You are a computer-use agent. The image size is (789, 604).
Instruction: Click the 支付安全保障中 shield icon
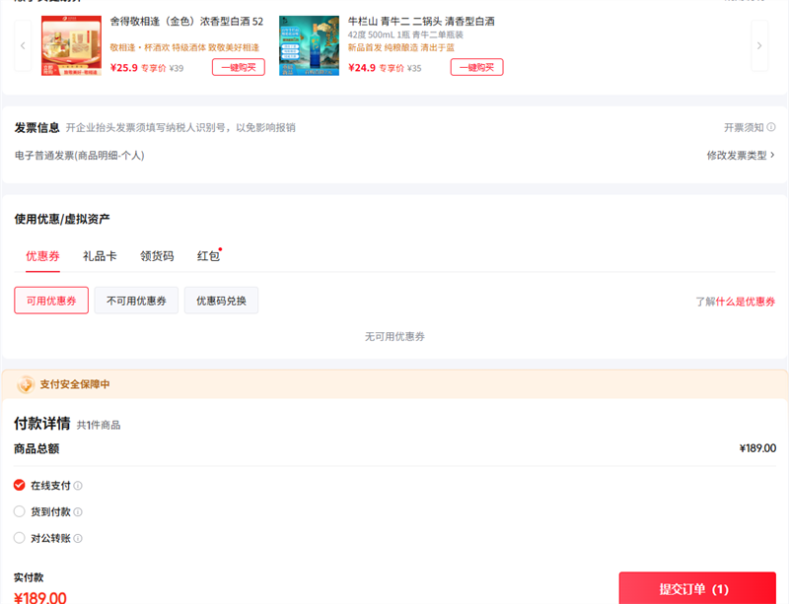tap(26, 384)
